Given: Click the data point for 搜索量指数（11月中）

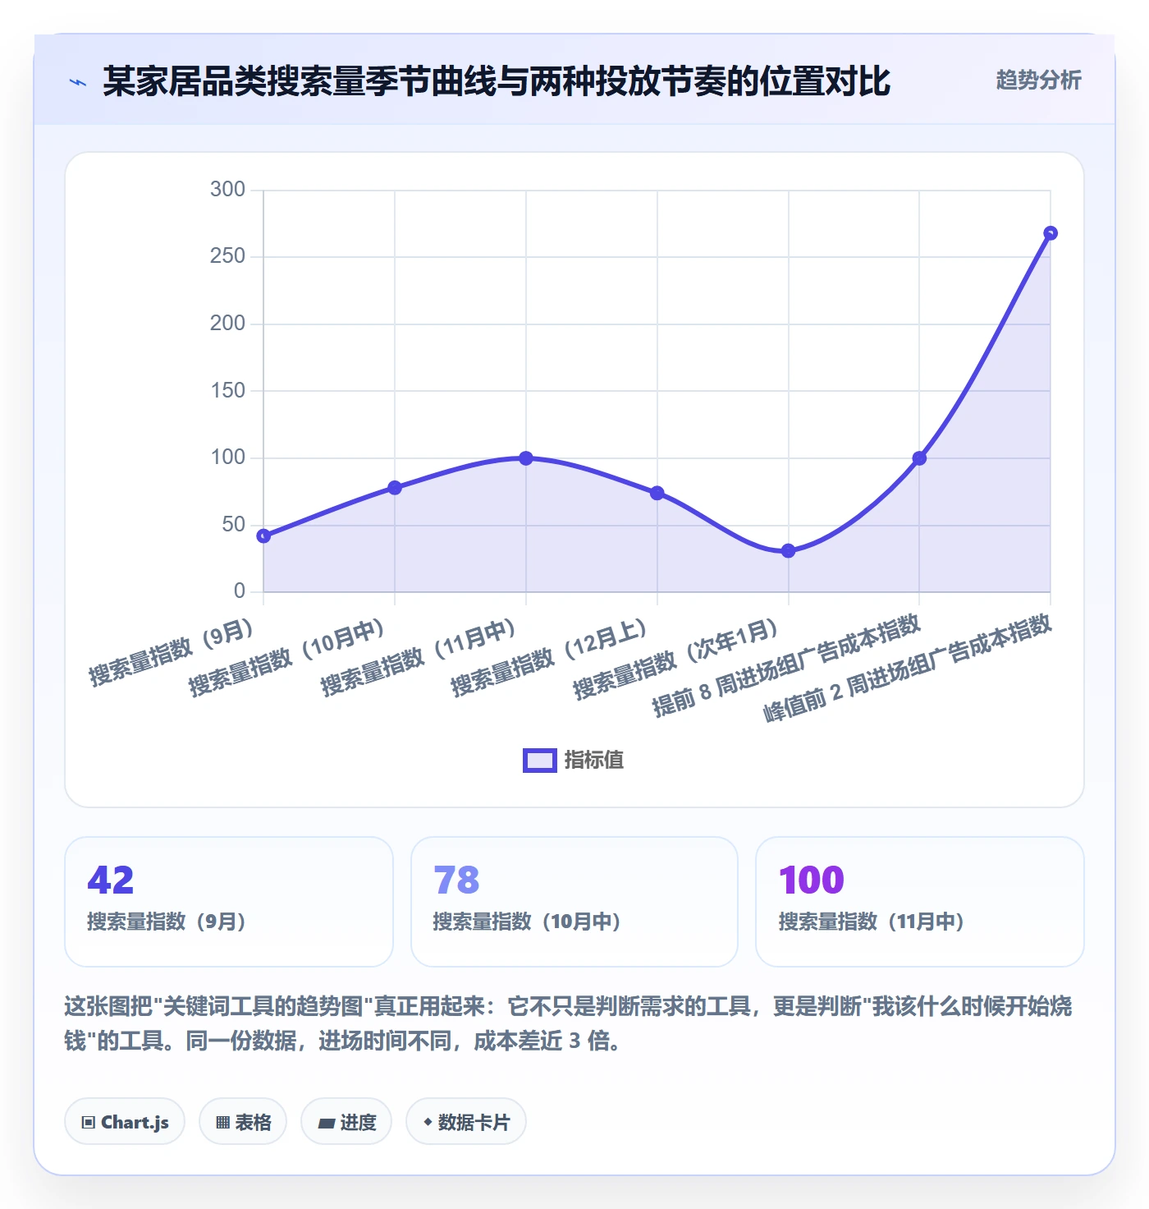Looking at the screenshot, I should tap(526, 458).
